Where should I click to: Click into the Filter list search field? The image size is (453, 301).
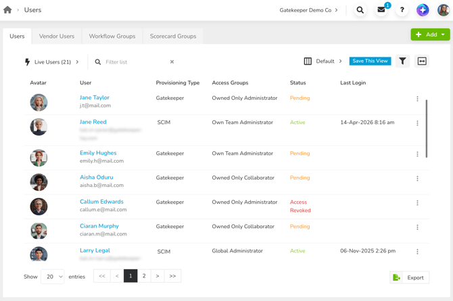pyautogui.click(x=136, y=62)
